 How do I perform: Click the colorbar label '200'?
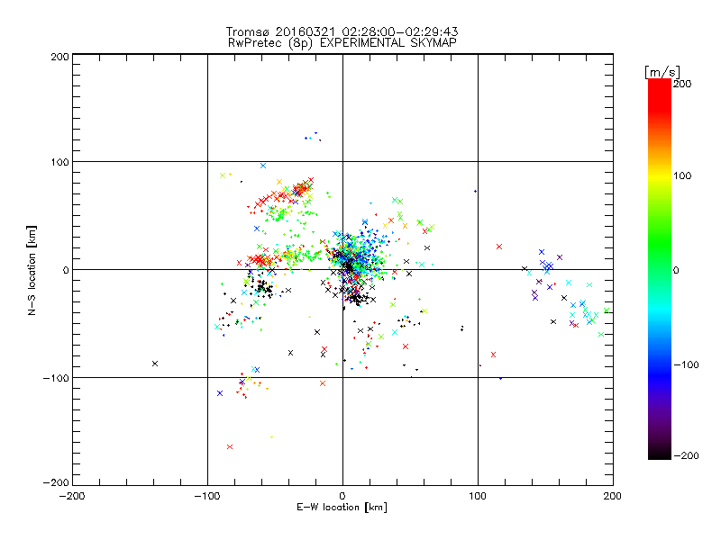pos(682,84)
